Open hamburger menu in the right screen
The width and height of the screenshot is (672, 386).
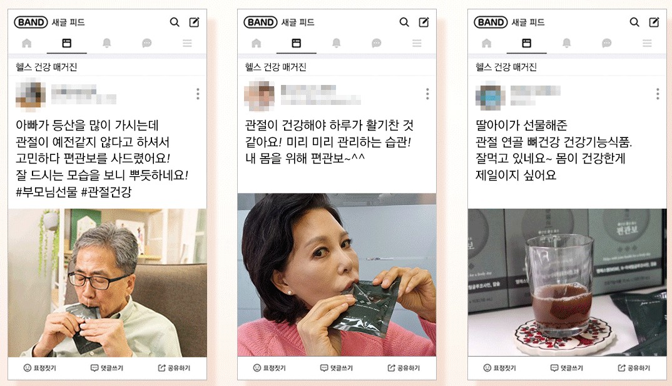click(647, 43)
